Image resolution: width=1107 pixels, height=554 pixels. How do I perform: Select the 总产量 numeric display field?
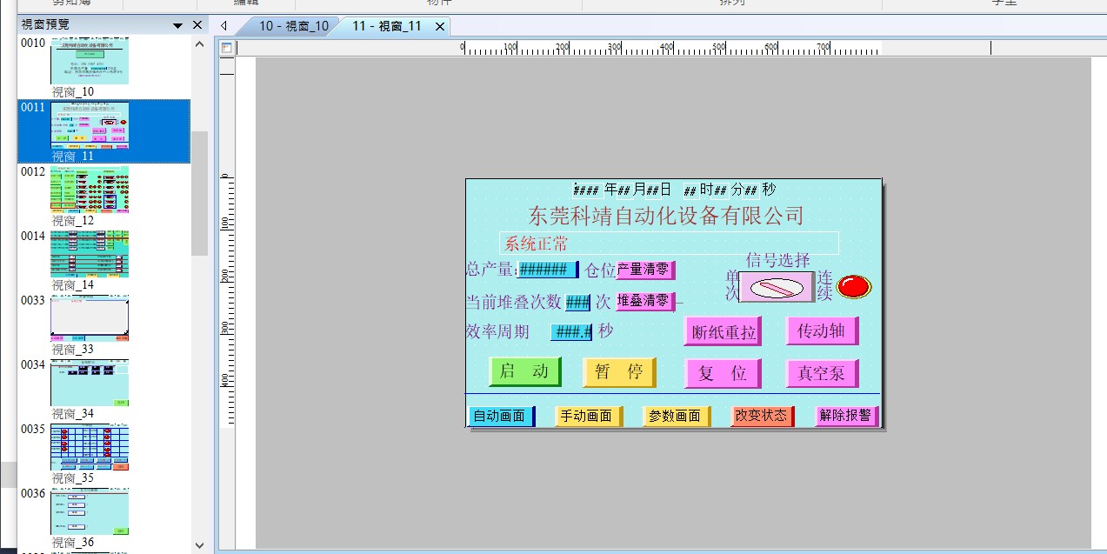[547, 270]
